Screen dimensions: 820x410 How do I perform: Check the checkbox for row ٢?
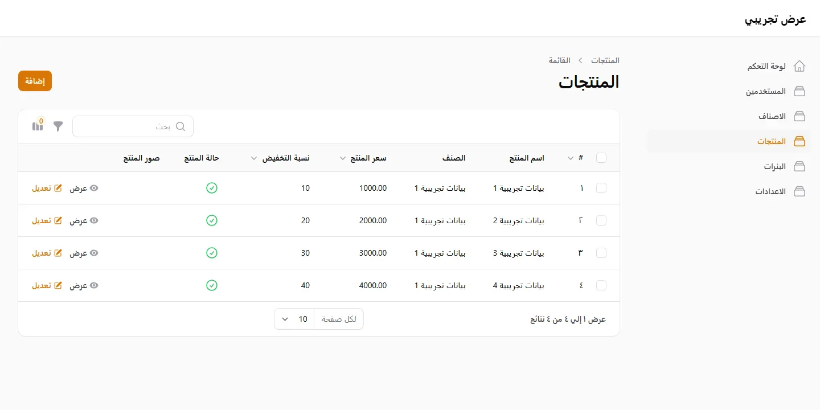click(x=601, y=220)
